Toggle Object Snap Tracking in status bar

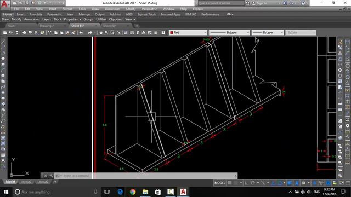point(274,183)
